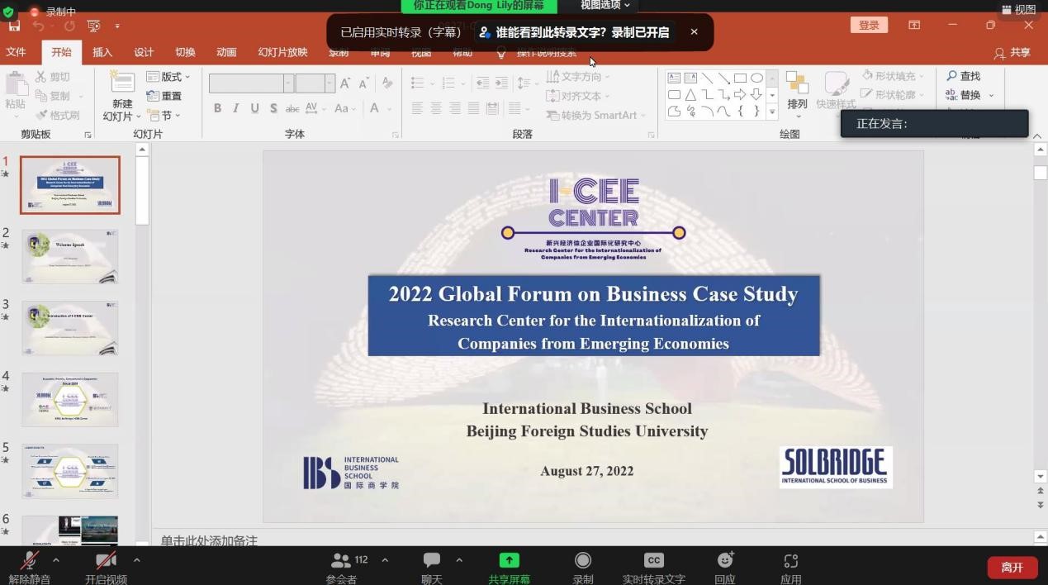Screen dimensions: 1048x585
Task: Toggle bold text formatting
Action: tap(217, 108)
